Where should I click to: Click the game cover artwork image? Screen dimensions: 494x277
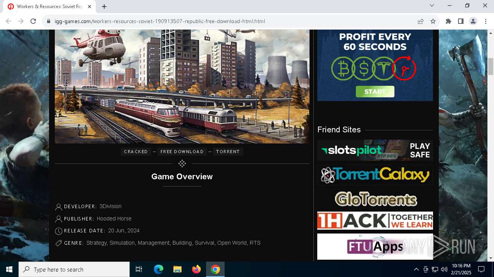coord(182,86)
